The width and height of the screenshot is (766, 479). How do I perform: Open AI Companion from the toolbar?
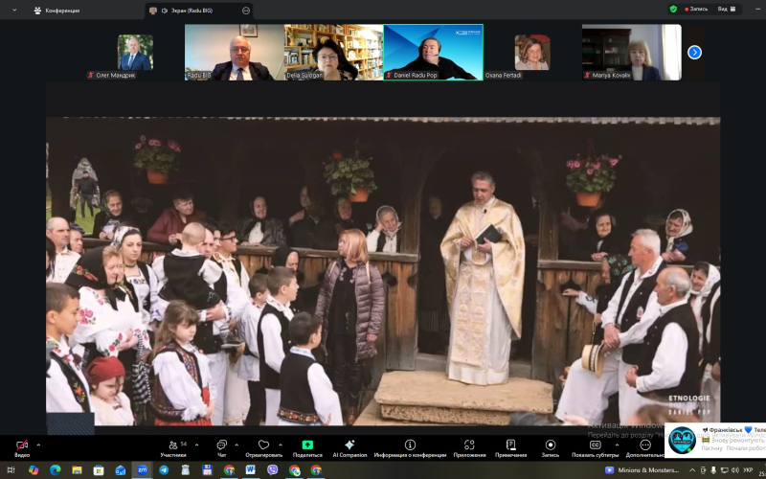[349, 445]
